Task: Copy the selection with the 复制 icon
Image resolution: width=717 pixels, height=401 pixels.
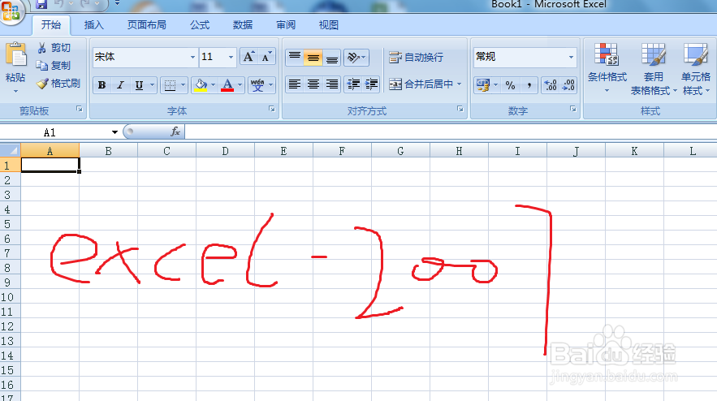Action: pos(42,66)
